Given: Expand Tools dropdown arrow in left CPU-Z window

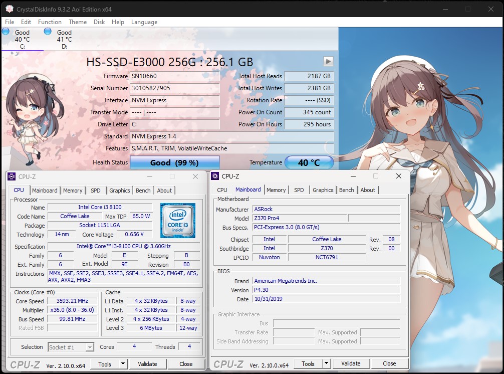Looking at the screenshot, I should point(123,364).
